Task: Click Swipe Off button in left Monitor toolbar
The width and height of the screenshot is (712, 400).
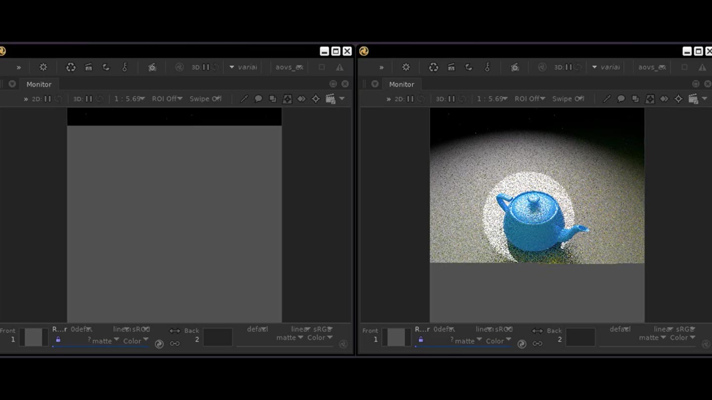Action: click(x=205, y=99)
